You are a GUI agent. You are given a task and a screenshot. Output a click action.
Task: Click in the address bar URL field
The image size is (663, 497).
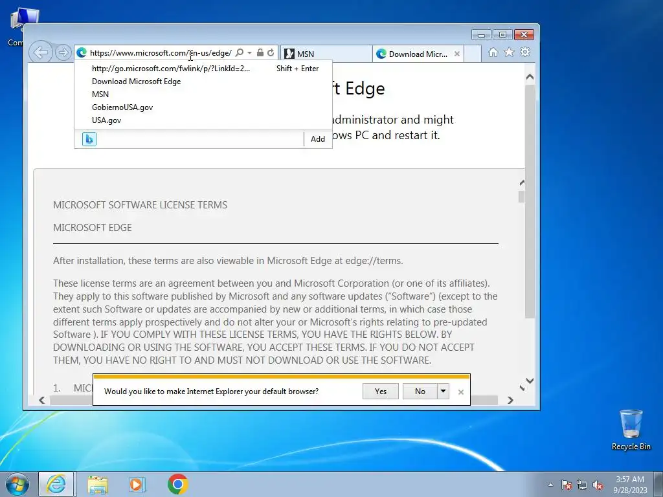click(161, 53)
